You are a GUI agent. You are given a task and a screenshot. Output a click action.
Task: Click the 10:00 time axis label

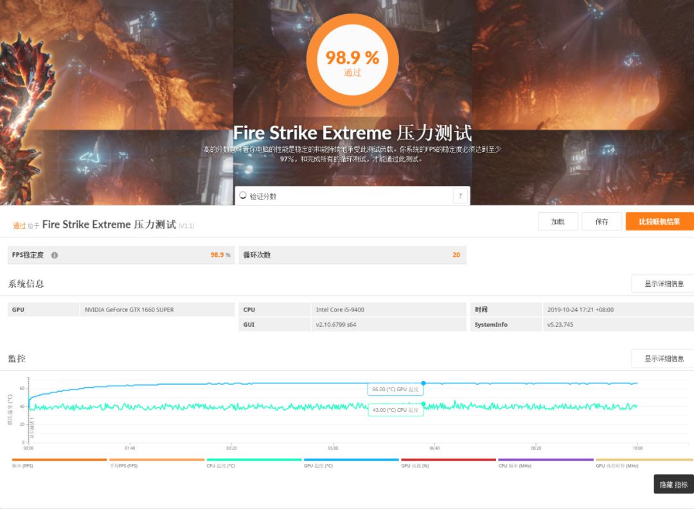(637, 449)
